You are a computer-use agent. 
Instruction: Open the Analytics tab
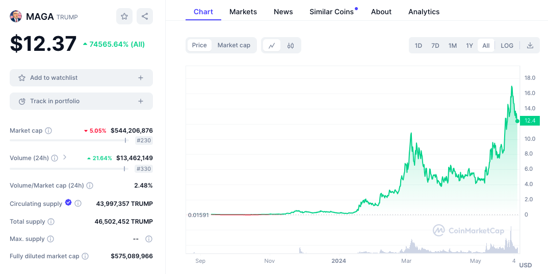pyautogui.click(x=424, y=12)
